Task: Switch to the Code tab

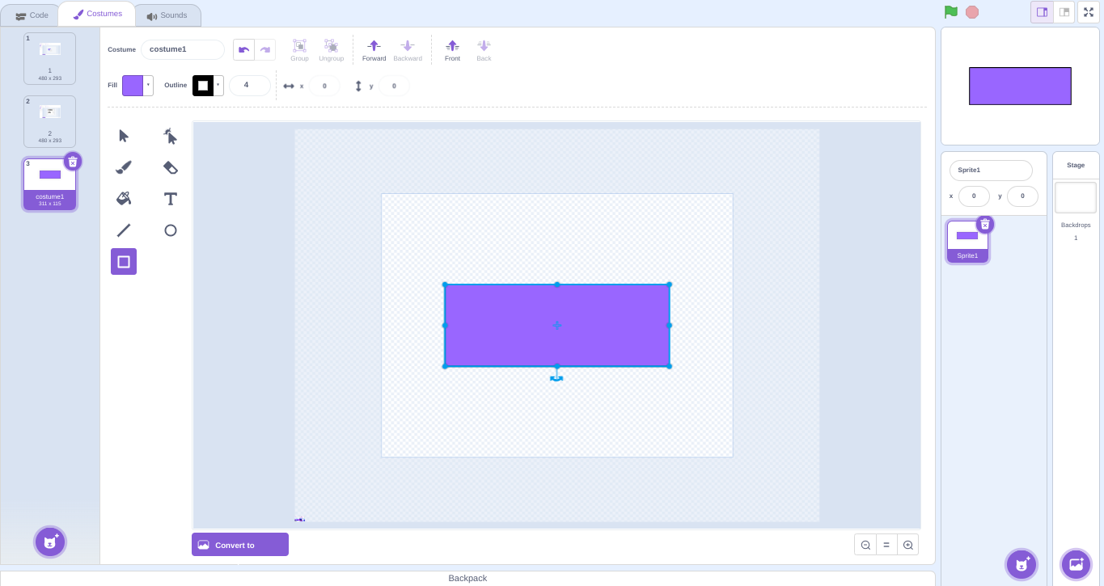Action: pos(32,15)
